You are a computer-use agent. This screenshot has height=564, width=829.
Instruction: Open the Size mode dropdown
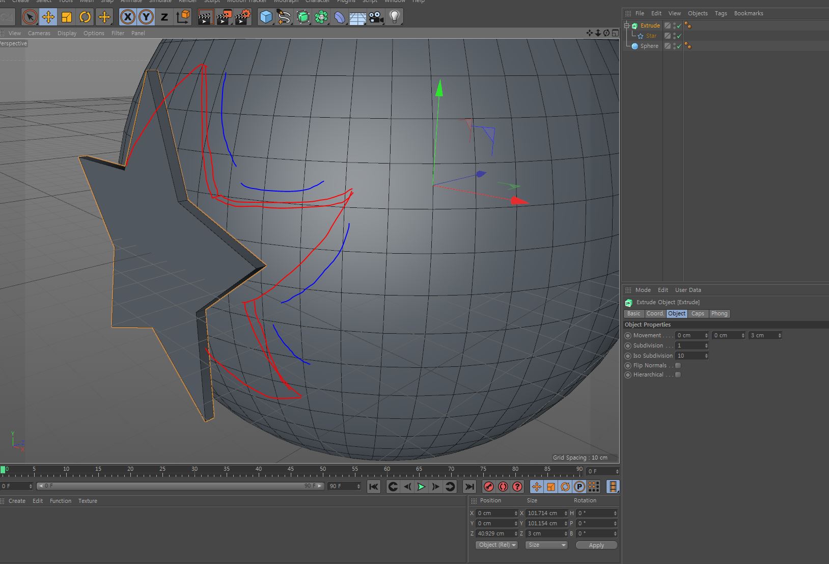[546, 545]
